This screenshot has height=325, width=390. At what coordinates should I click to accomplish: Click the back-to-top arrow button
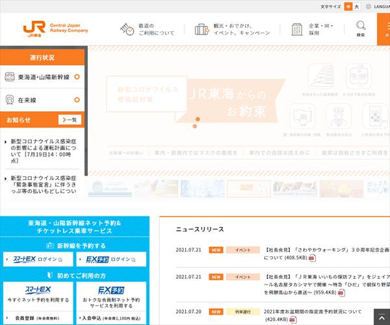(x=382, y=317)
